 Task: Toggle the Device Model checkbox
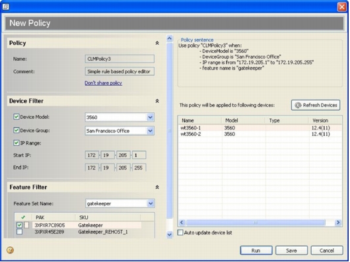tap(17, 117)
